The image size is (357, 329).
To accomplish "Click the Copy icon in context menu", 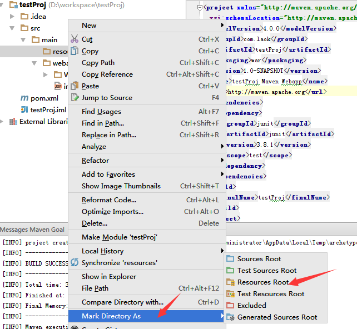I will point(75,51).
